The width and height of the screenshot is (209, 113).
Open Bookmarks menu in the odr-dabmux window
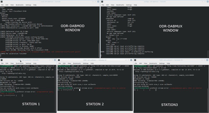tap(120, 5)
